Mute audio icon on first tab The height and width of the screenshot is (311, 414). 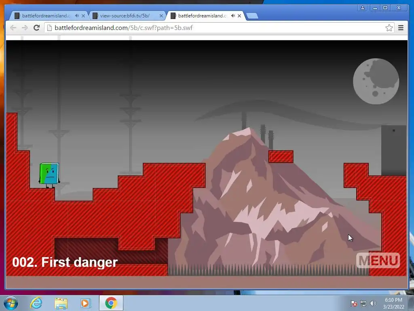pos(77,16)
